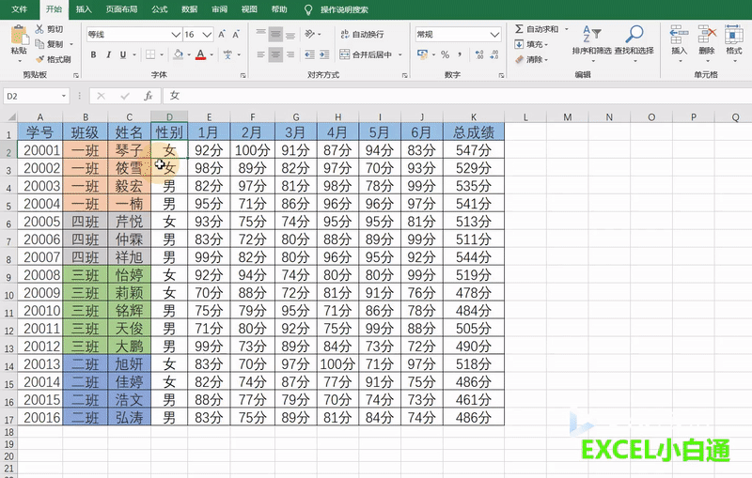The height and width of the screenshot is (478, 752).
Task: Click the Name Box showing D2
Action: 36,97
